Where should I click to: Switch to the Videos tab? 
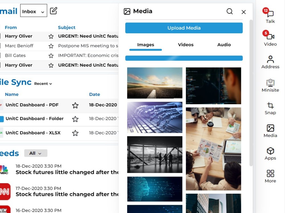[x=186, y=45]
